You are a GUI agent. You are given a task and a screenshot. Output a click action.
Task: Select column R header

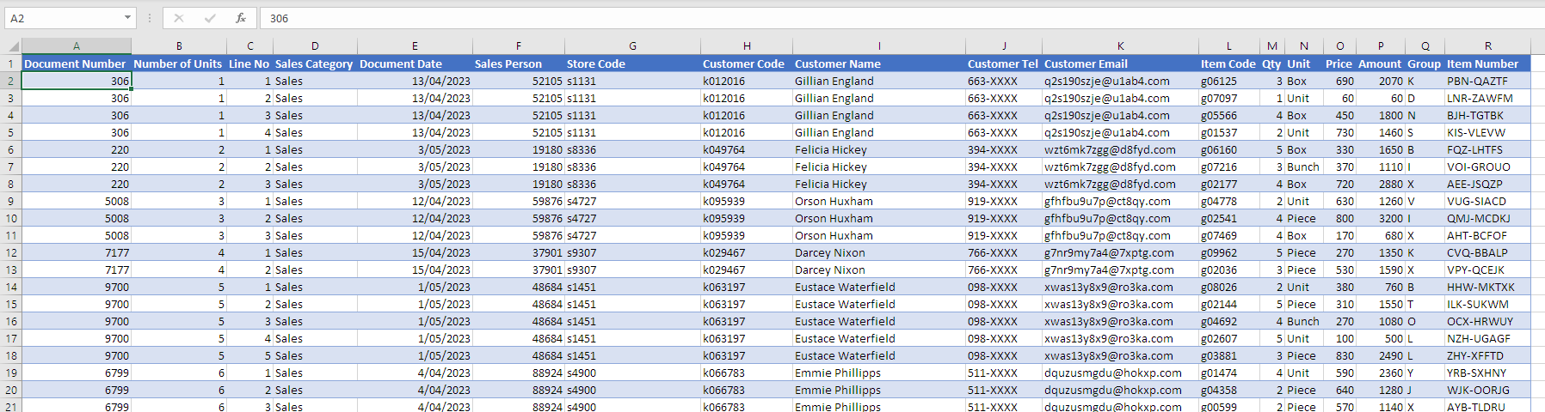pyautogui.click(x=1488, y=46)
